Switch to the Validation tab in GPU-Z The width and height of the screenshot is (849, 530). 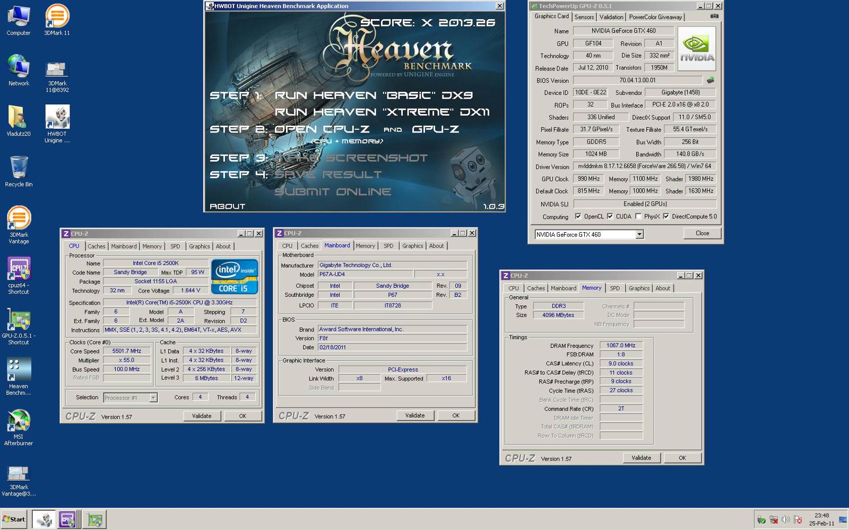tap(611, 17)
